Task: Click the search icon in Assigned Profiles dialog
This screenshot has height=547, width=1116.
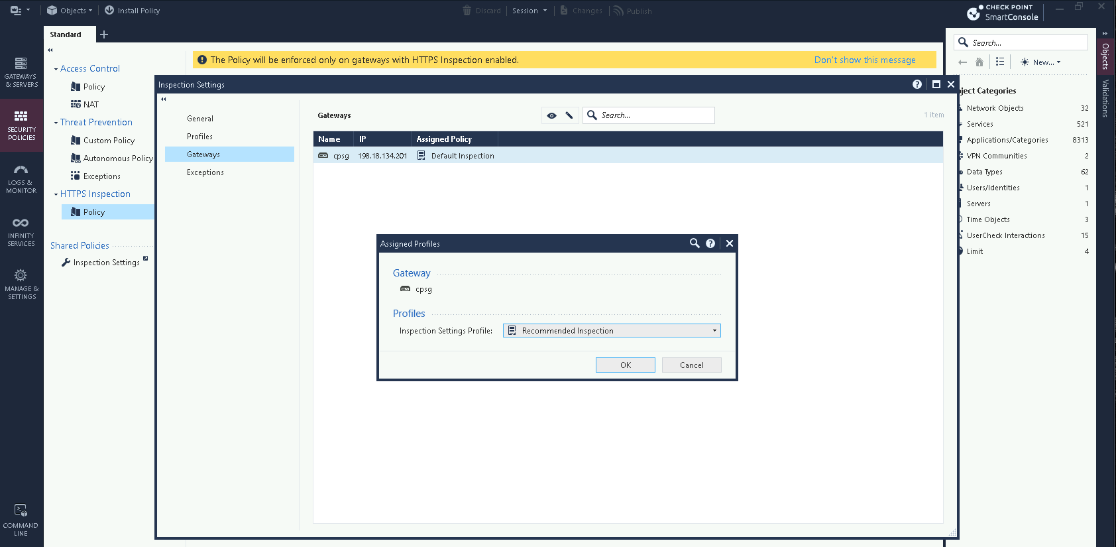Action: [694, 243]
